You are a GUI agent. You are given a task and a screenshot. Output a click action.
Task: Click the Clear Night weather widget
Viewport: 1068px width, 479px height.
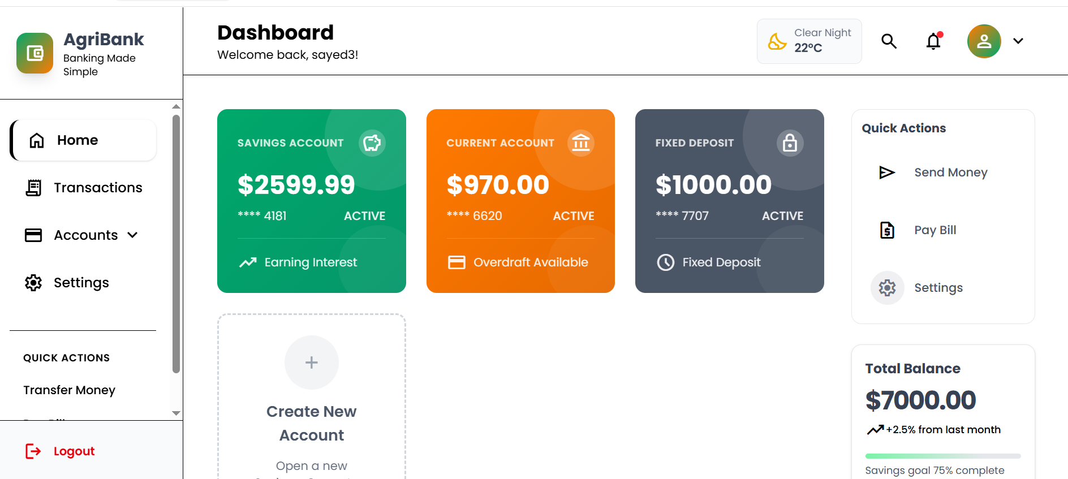tap(809, 41)
